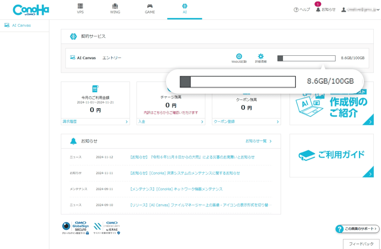Click the chevron beside 請求履歴

pos(126,122)
